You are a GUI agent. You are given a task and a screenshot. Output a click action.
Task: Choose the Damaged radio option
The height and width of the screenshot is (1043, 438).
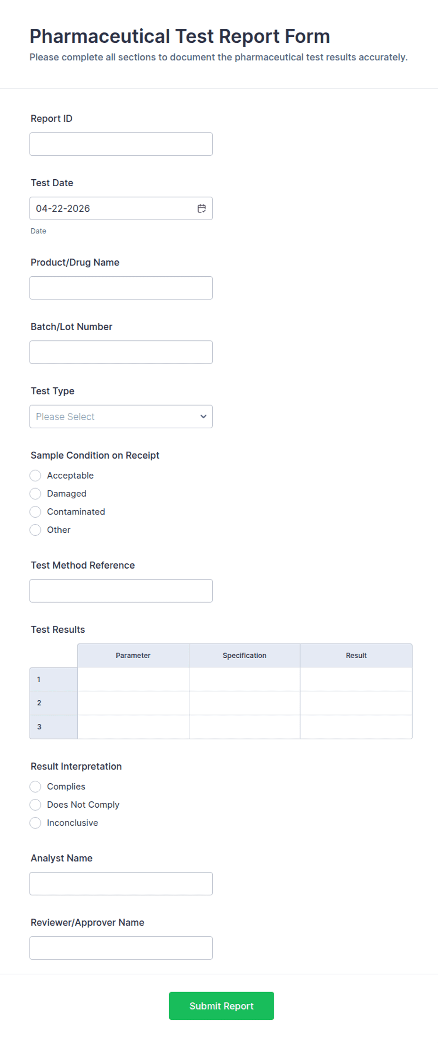35,494
